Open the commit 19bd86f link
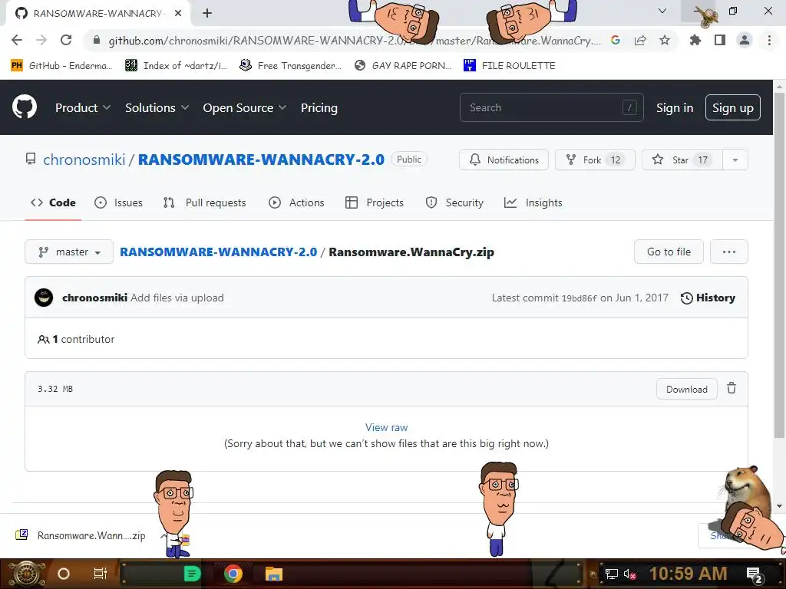The image size is (786, 589). point(579,298)
